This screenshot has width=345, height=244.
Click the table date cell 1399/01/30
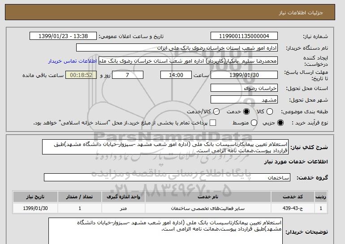click(x=35, y=208)
